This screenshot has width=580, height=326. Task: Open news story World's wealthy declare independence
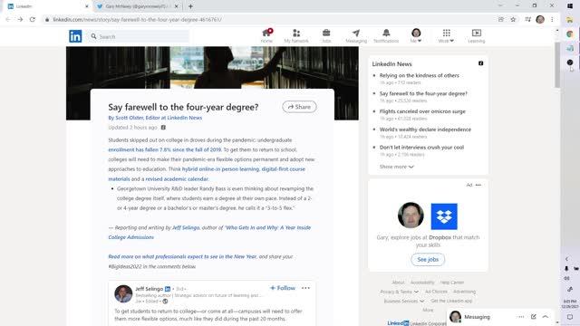[425, 129]
